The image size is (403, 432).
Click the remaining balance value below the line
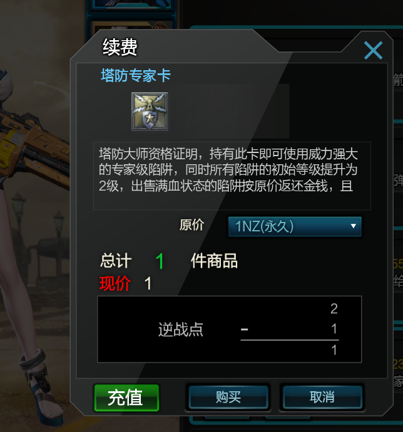pyautogui.click(x=334, y=350)
